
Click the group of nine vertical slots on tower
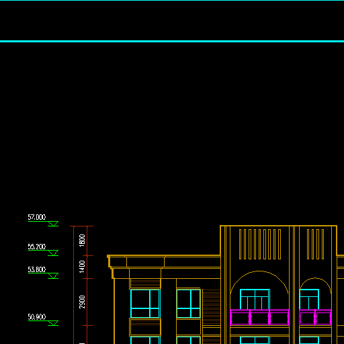[260, 245]
